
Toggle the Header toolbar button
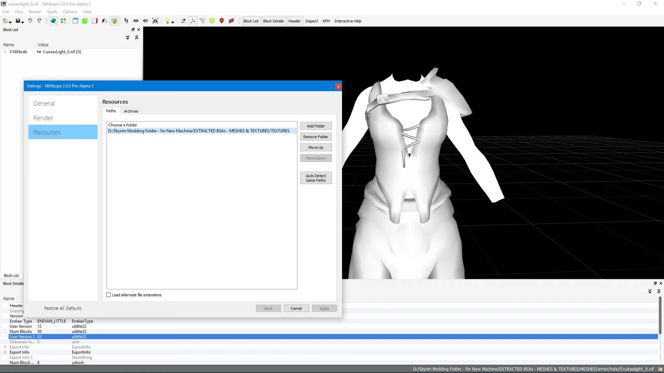click(x=294, y=21)
